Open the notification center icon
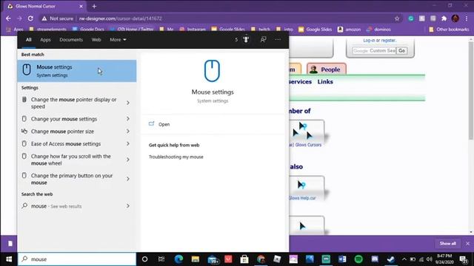474x266 pixels. (463, 259)
